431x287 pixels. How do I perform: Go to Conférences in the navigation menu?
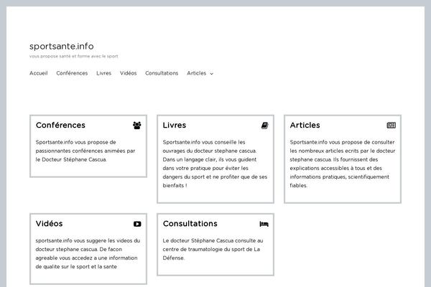(x=72, y=73)
